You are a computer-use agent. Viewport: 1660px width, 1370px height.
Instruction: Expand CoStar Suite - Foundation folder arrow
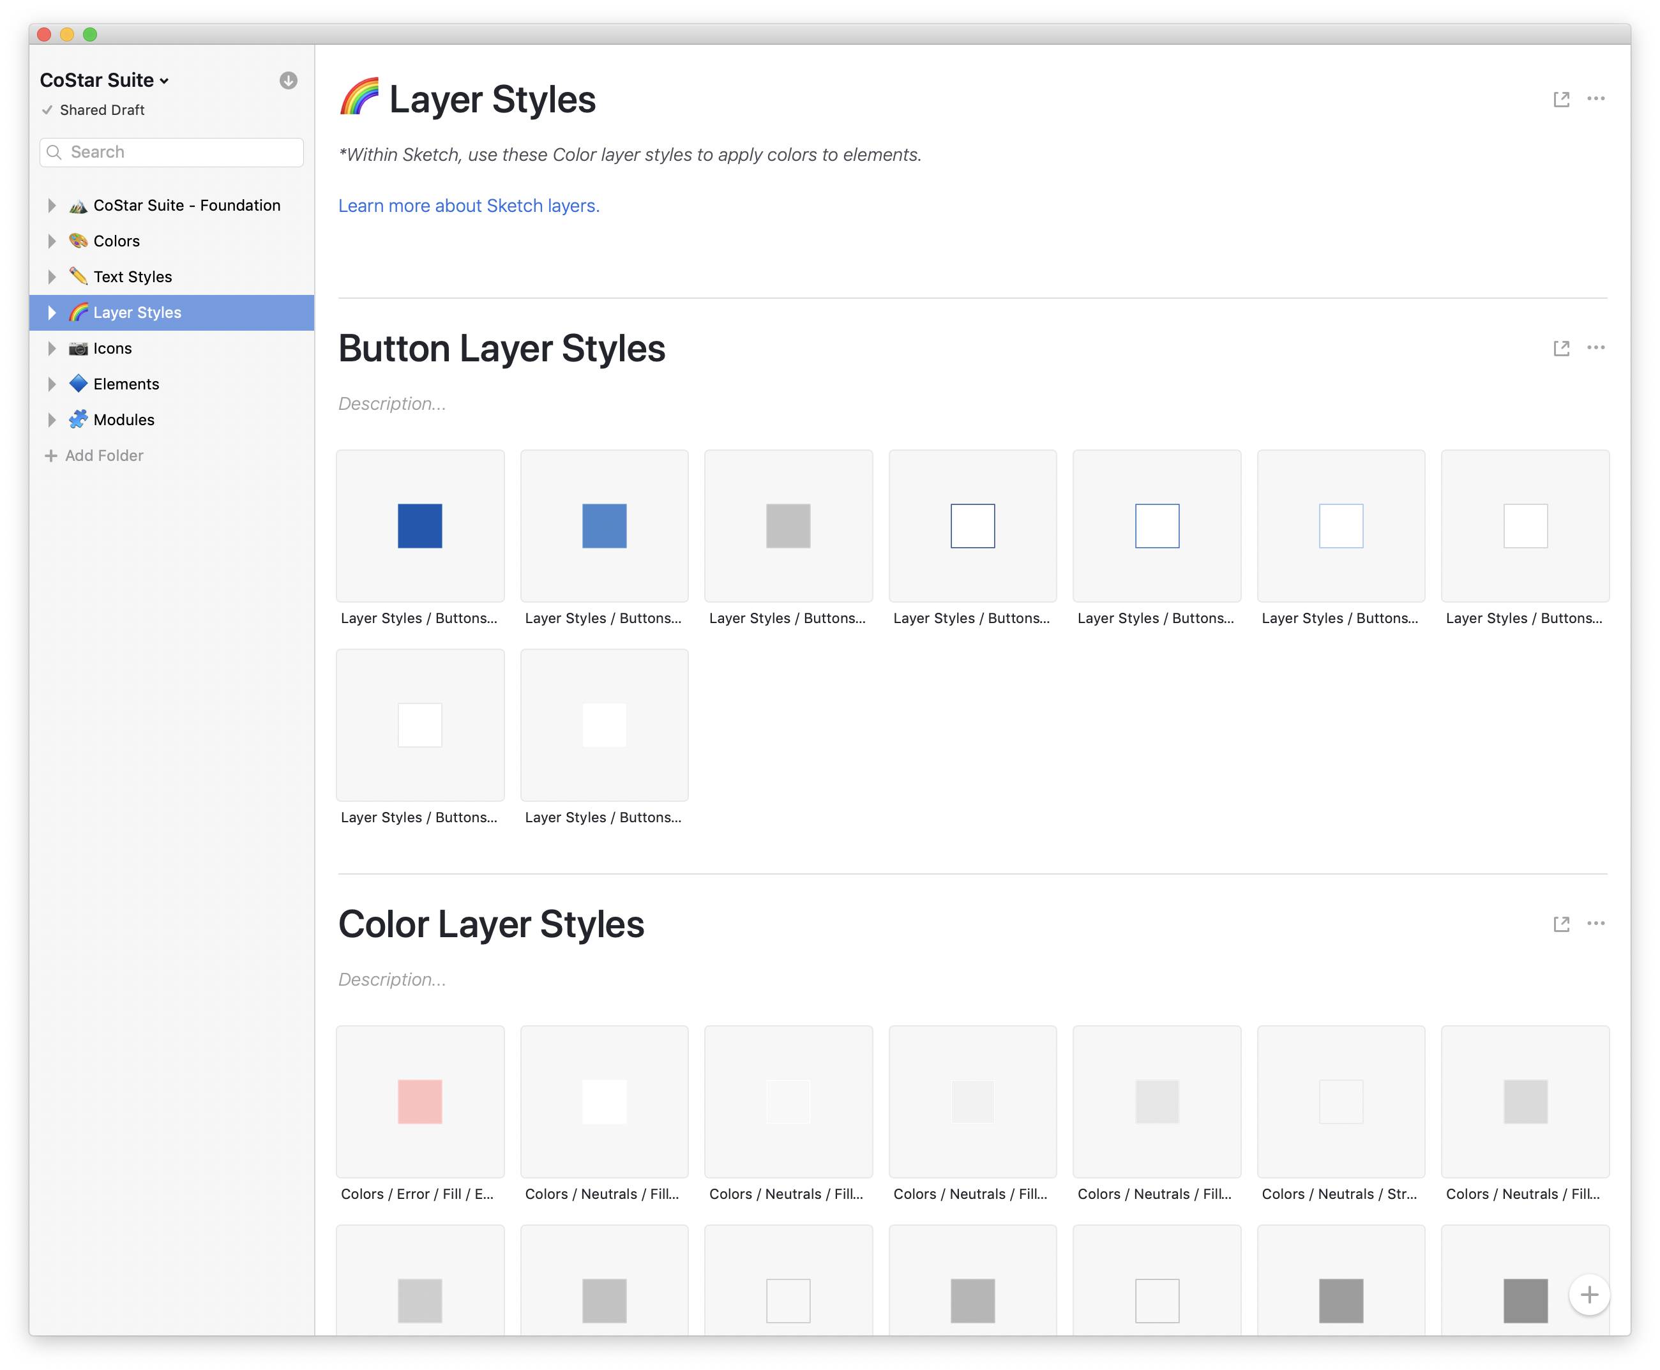point(52,205)
